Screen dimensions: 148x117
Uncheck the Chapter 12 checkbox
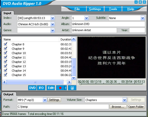pyautogui.click(x=5, y=62)
